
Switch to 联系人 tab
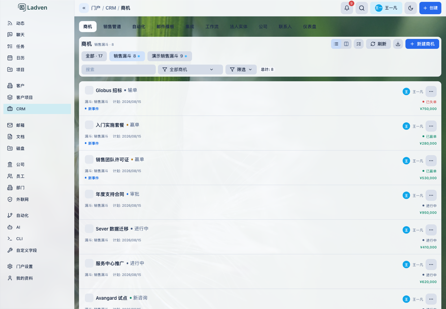(285, 27)
